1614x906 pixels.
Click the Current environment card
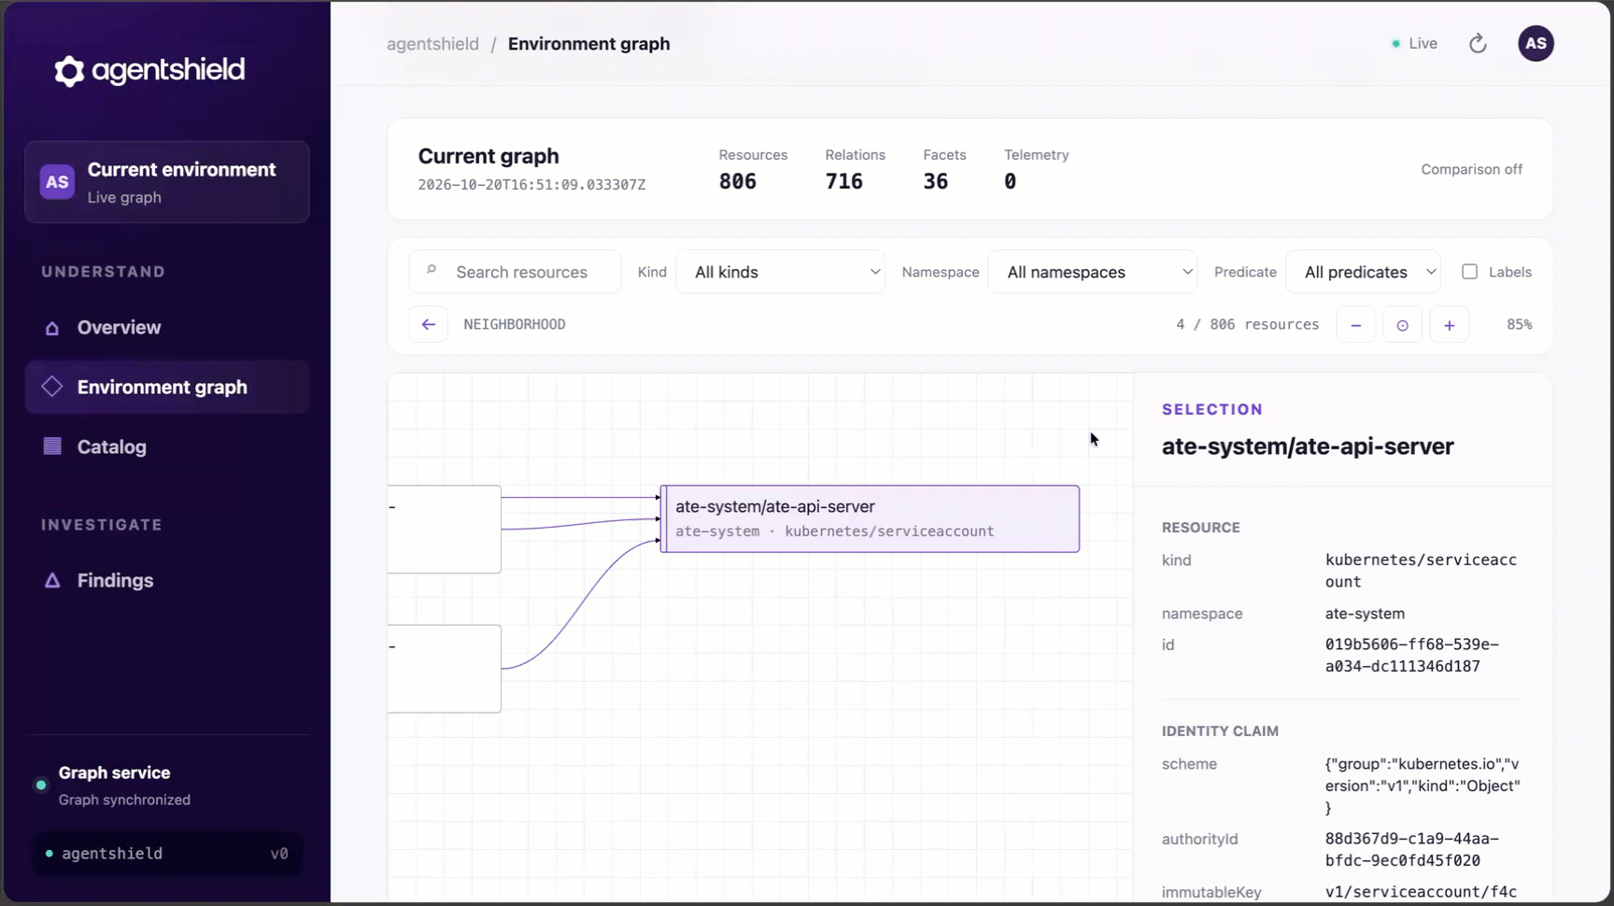click(x=167, y=182)
